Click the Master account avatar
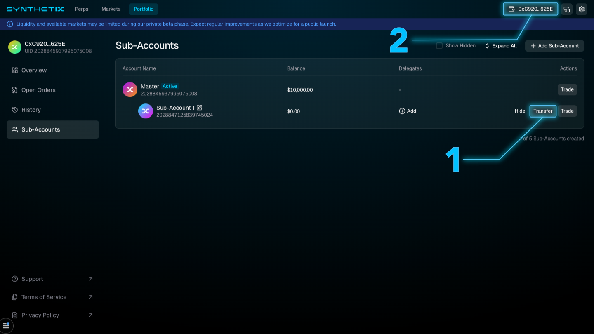The image size is (594, 334). [x=130, y=89]
